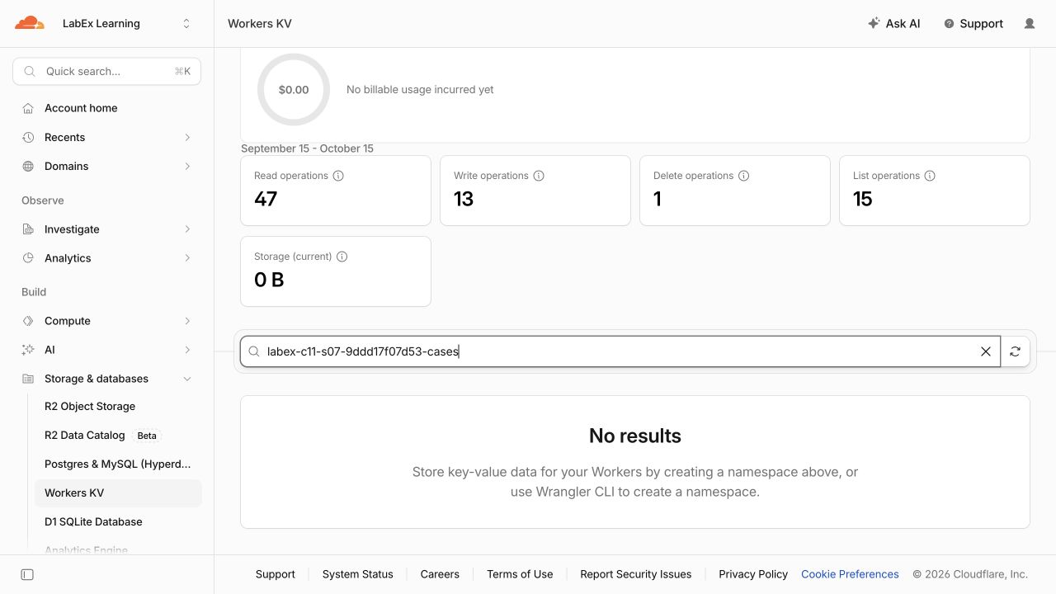1056x594 pixels.
Task: Expand the Recents section chevron
Action: tap(187, 137)
